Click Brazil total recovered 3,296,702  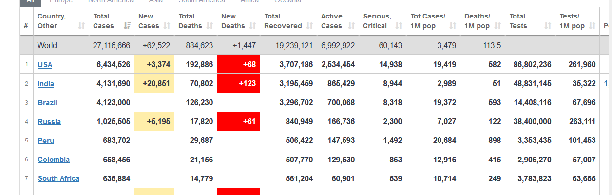click(x=296, y=102)
